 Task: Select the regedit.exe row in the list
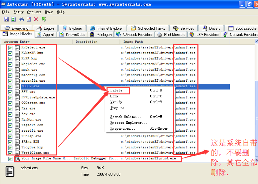pyautogui.click(x=32, y=131)
